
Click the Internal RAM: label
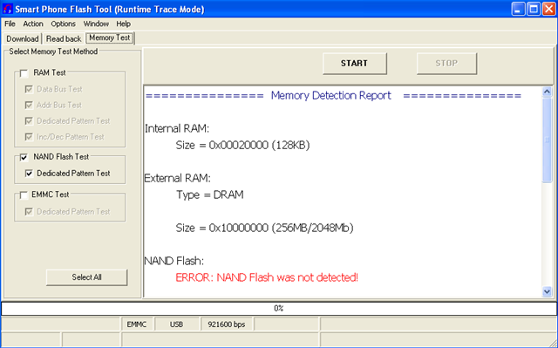coord(177,128)
